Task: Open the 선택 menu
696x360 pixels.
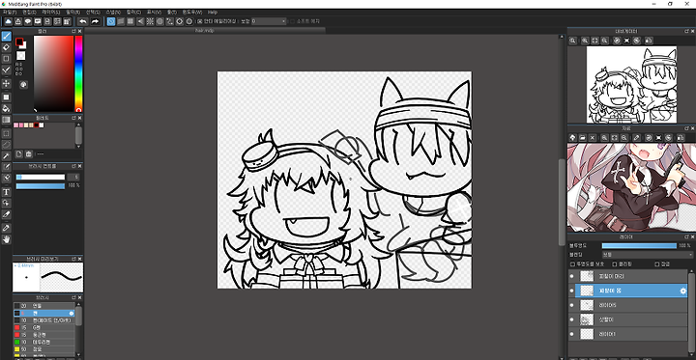Action: tap(93, 12)
